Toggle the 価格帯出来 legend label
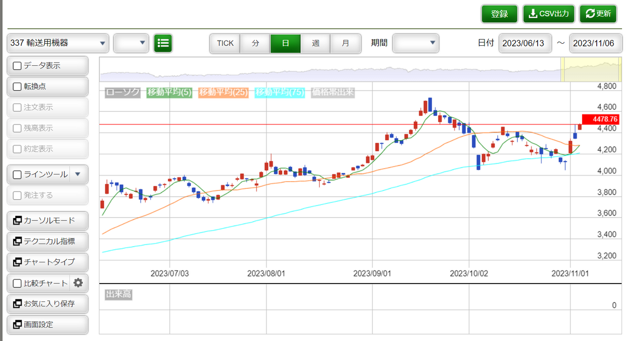 (333, 92)
